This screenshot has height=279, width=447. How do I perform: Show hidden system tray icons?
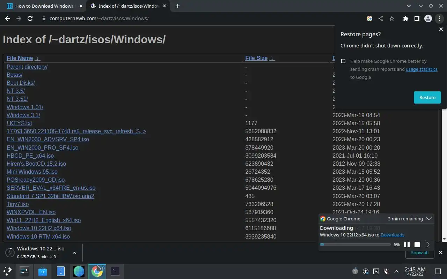396,271
